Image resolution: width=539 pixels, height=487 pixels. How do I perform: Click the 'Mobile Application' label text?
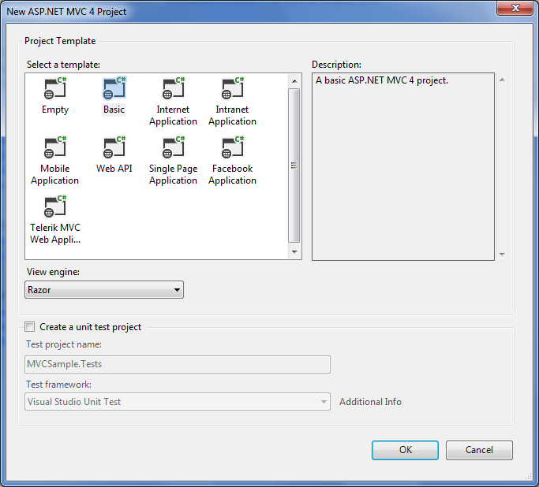click(55, 174)
